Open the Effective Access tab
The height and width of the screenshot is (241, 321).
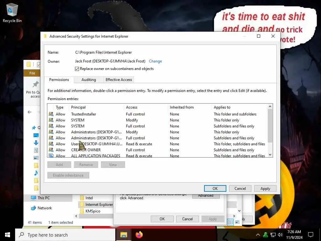119,80
